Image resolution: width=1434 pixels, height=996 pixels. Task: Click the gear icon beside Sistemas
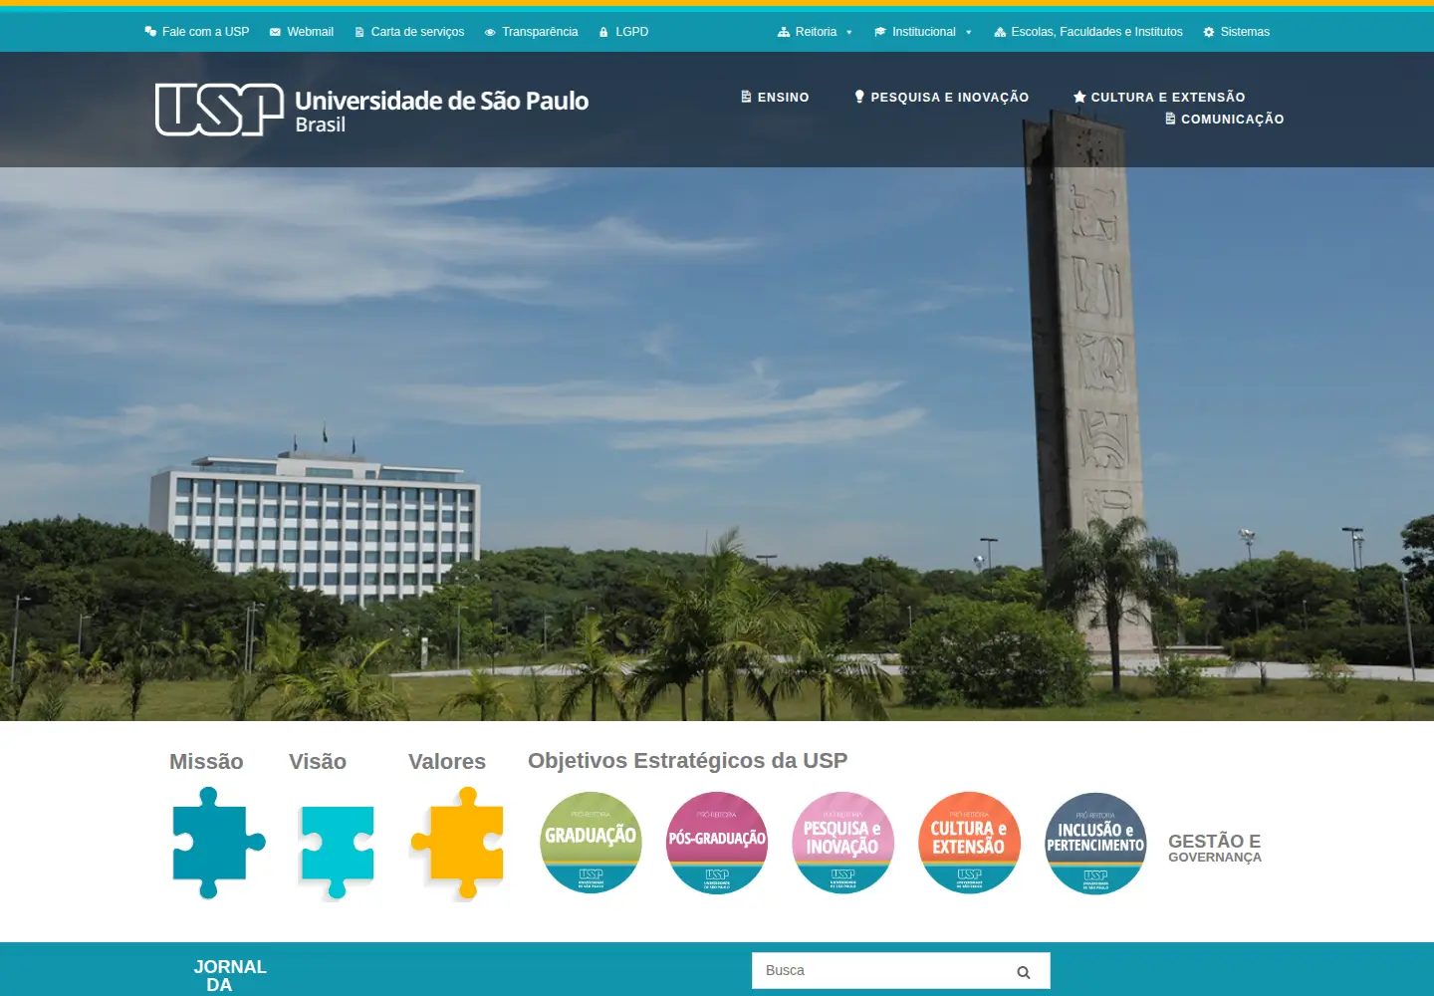[x=1209, y=32]
